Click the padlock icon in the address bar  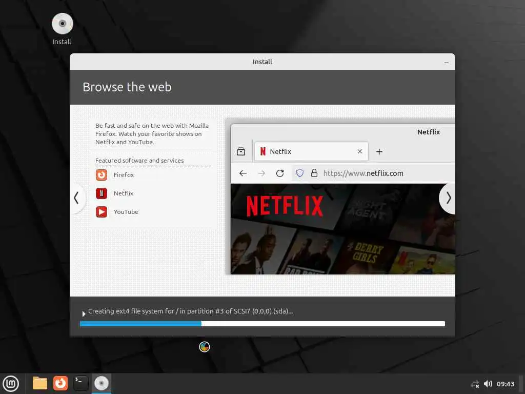pyautogui.click(x=314, y=173)
